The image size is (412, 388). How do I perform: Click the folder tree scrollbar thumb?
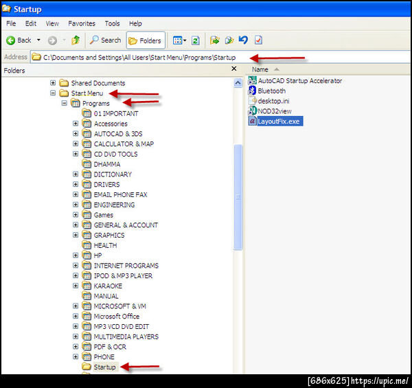pos(238,197)
